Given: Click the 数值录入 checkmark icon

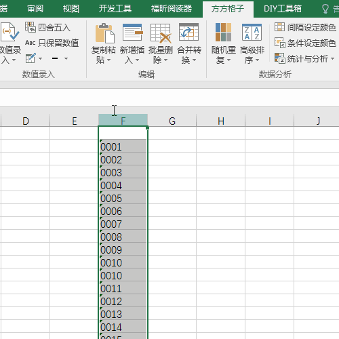Looking at the screenshot, I should [9, 32].
